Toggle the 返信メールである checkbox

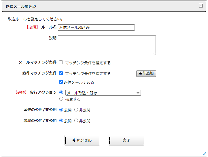click(x=61, y=82)
